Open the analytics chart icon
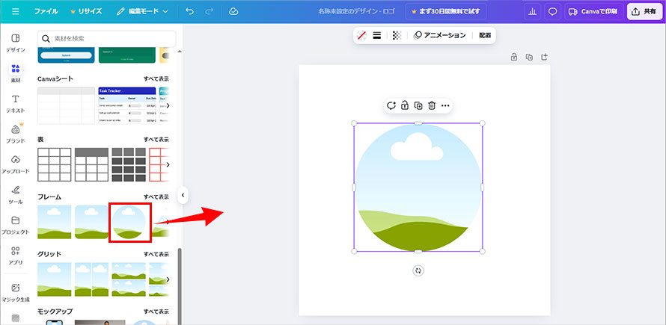The image size is (666, 325). (x=532, y=11)
